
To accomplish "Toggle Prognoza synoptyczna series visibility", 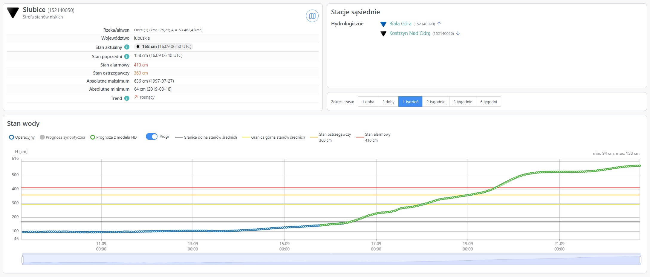I will 62,137.
